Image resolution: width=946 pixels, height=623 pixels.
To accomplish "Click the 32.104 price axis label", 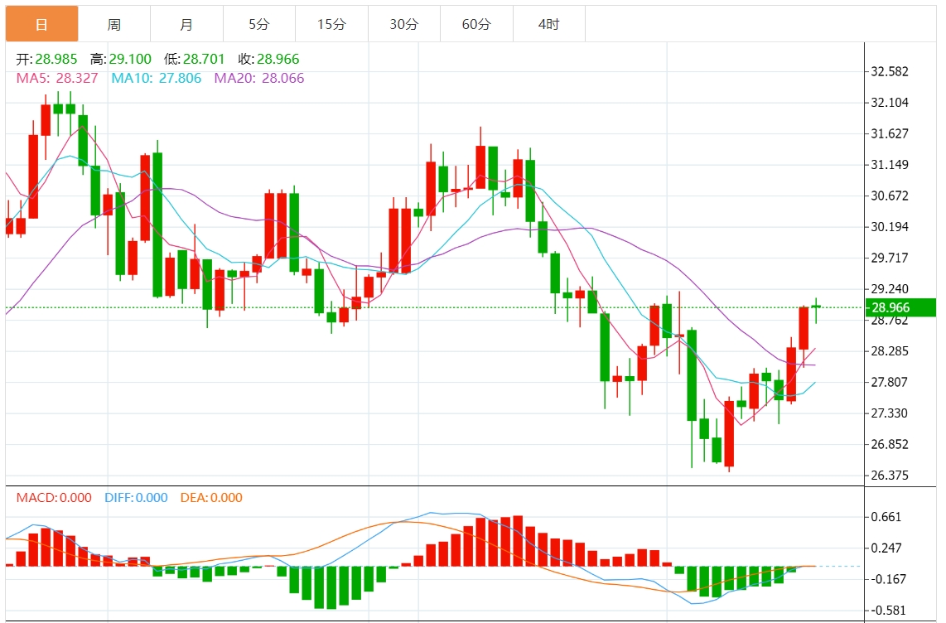I will click(x=890, y=103).
